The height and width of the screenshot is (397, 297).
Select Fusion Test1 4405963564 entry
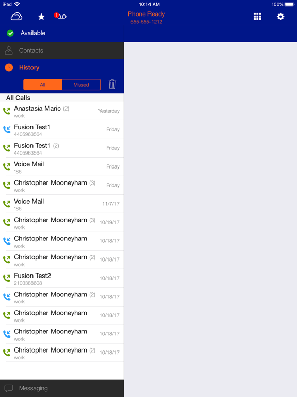[x=62, y=129]
